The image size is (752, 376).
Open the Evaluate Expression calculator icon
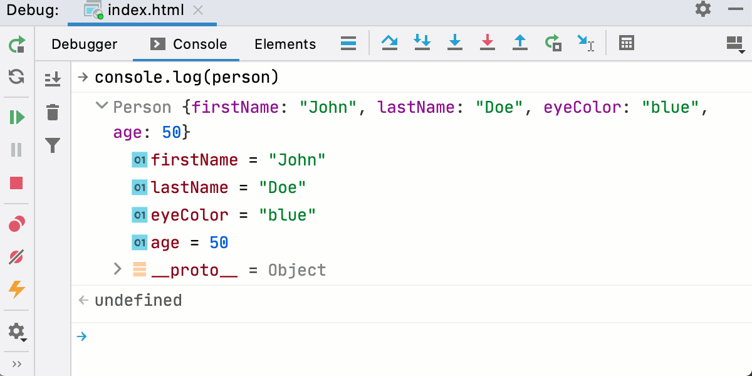click(x=625, y=43)
